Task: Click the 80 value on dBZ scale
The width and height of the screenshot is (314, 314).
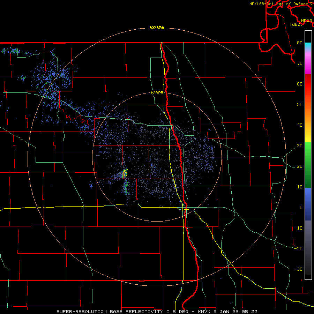Action: (300, 43)
